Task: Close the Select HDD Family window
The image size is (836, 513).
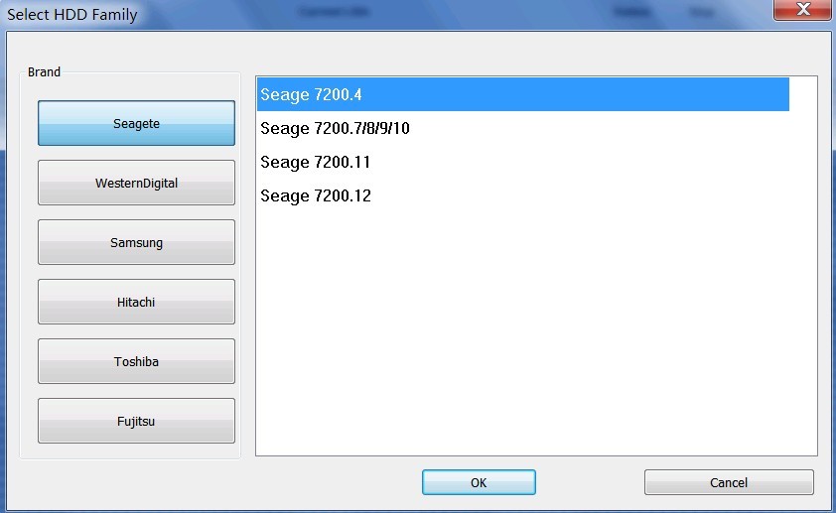Action: pyautogui.click(x=802, y=10)
